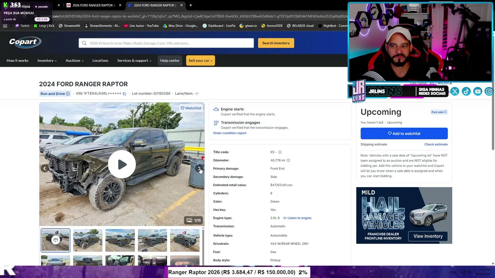Select the third photo thumbnail
This screenshot has width=495, height=278.
tap(120, 240)
